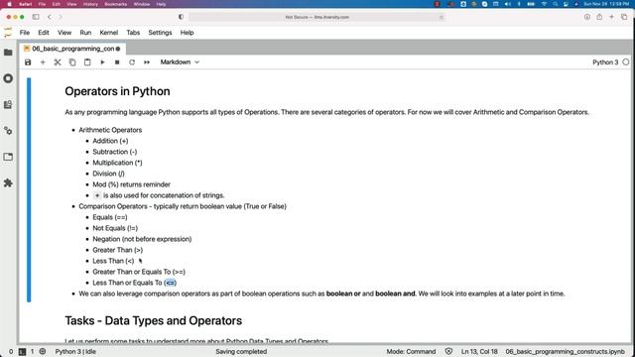Click the Tasks - Data Types and Operators heading
Viewport: 635px width, 357px height.
click(x=154, y=320)
